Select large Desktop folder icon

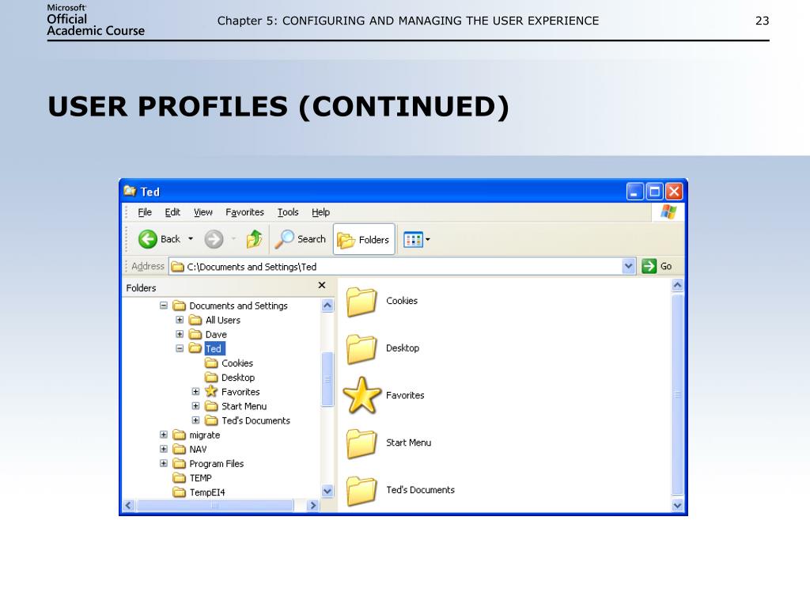coord(361,348)
